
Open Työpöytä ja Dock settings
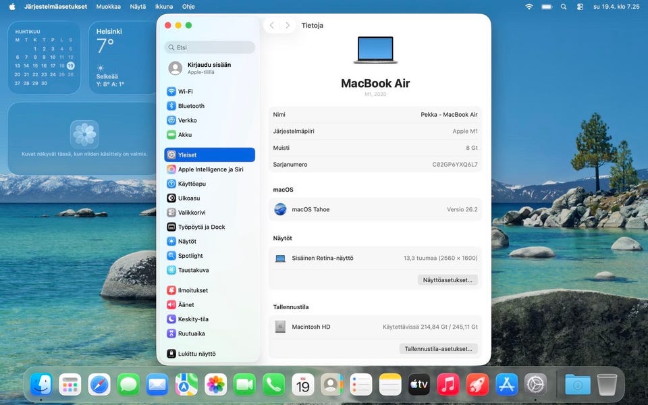[x=209, y=227]
